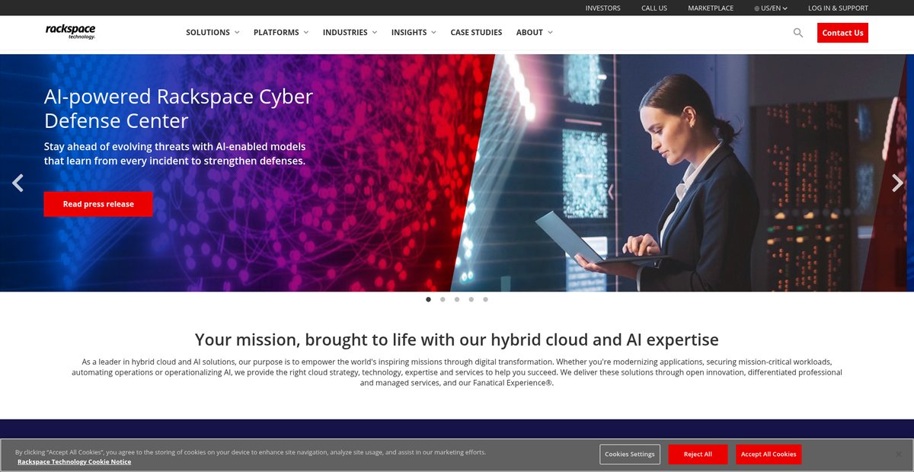This screenshot has width=914, height=472.
Task: Open the US/EN language selector
Action: pyautogui.click(x=771, y=8)
